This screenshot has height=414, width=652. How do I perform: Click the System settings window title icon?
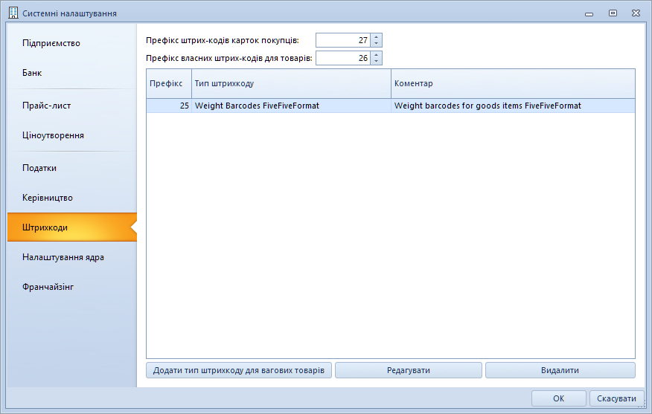[13, 13]
